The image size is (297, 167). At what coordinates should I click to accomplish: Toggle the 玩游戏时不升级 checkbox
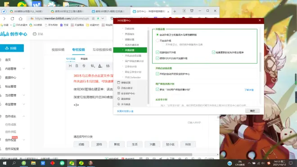(x=157, y=52)
